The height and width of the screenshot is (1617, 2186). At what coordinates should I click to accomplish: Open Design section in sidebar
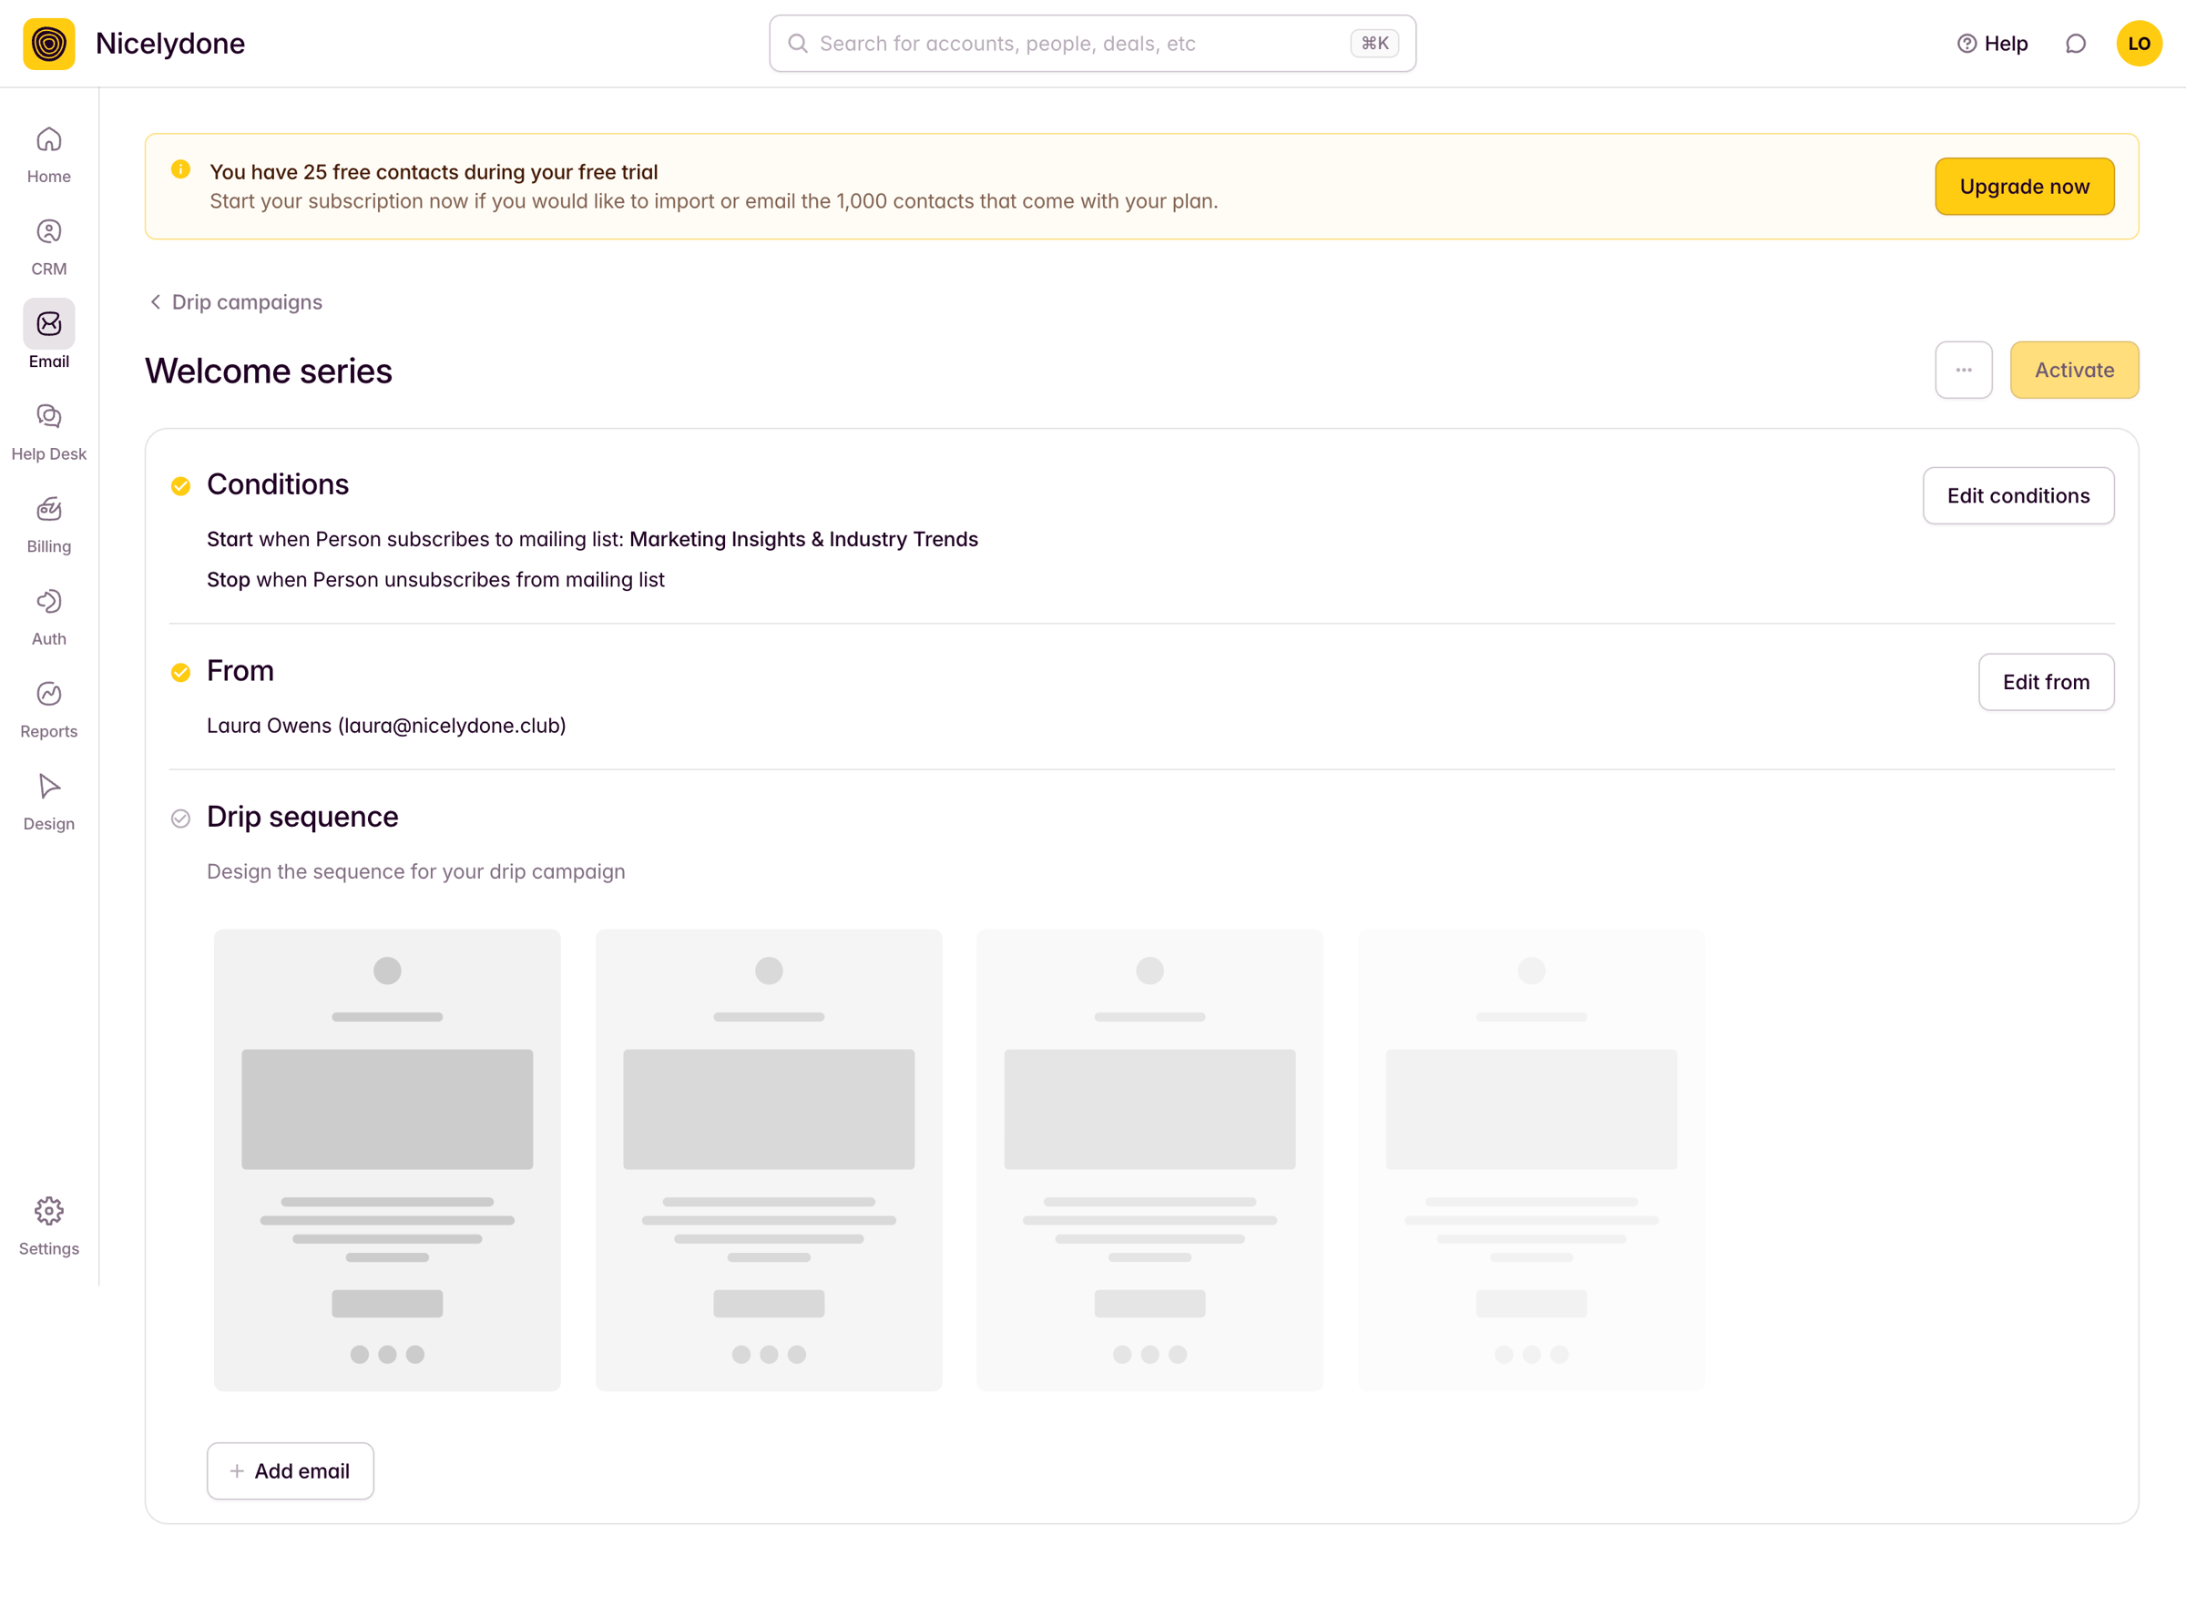point(49,803)
